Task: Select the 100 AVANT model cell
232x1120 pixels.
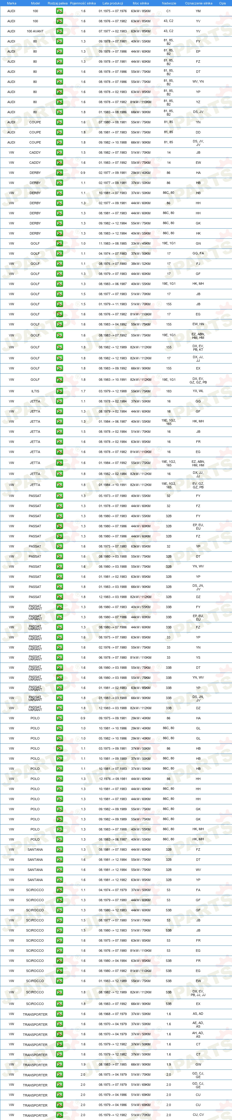Action: coord(35,31)
